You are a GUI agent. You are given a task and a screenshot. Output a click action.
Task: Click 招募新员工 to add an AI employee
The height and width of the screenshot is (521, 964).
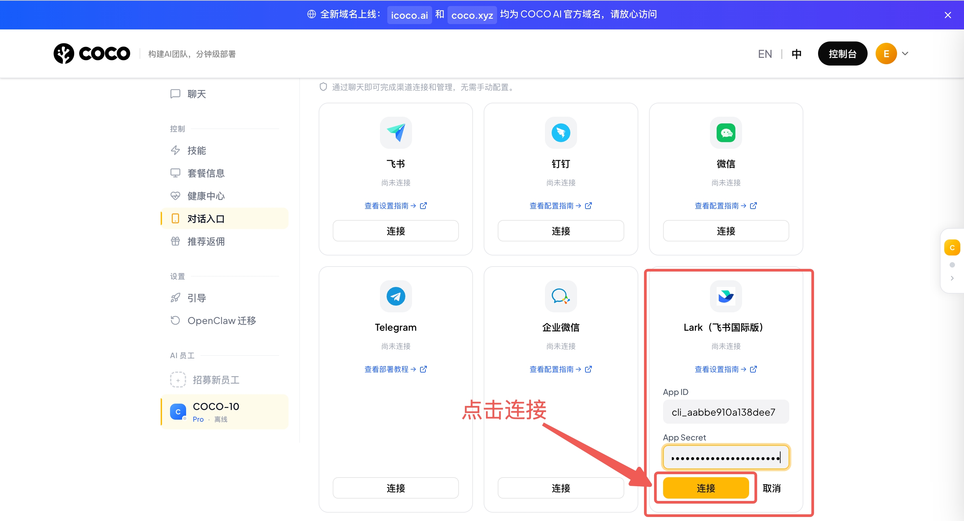point(225,380)
